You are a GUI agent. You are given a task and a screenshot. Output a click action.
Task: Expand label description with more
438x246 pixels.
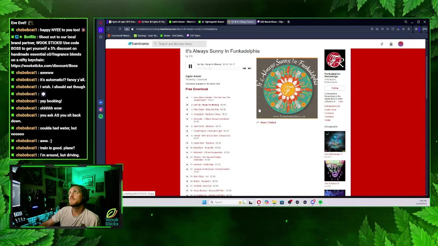[340, 101]
